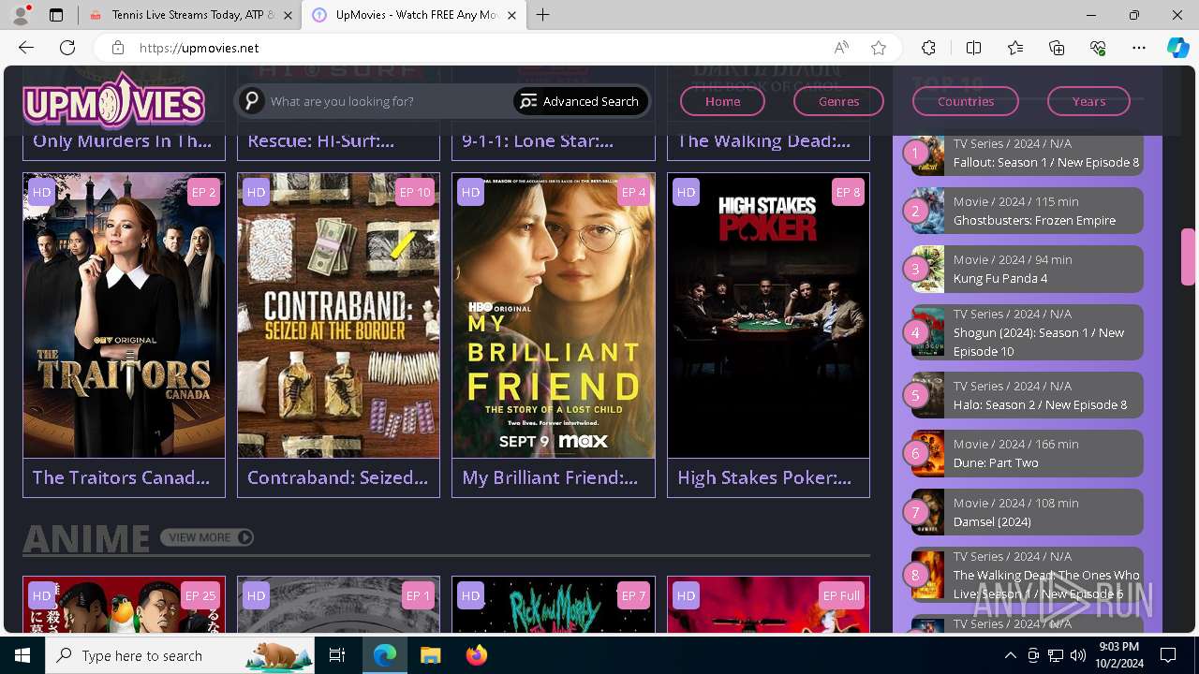Click the pink page scrollbar thumb

coord(1188,256)
